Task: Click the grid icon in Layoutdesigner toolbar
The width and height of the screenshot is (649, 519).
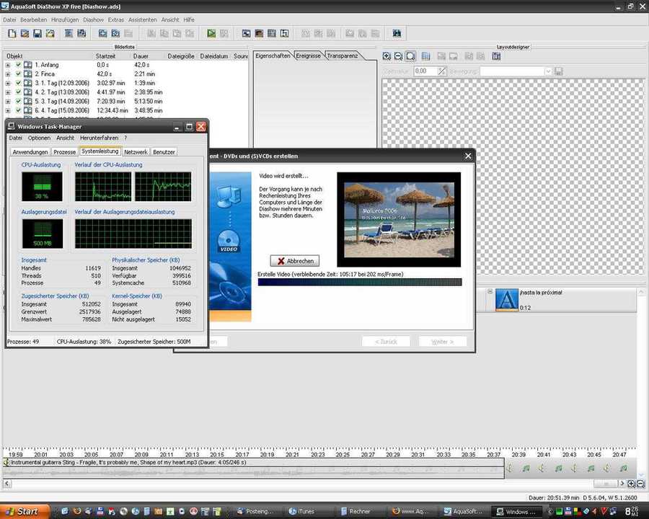Action: point(425,56)
